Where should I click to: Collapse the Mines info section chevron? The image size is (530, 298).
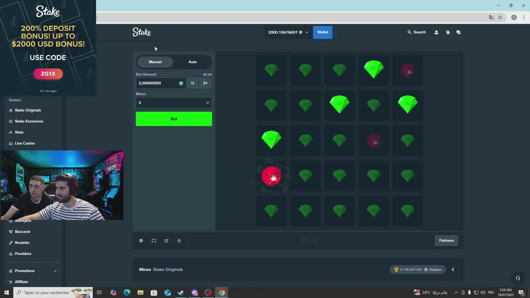(x=453, y=269)
